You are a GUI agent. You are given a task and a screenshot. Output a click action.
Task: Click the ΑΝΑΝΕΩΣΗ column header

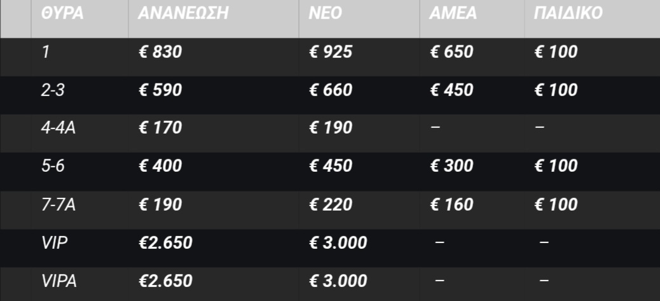click(183, 14)
